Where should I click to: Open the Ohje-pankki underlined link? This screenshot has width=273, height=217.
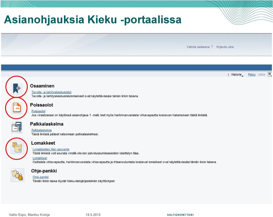click(x=41, y=177)
